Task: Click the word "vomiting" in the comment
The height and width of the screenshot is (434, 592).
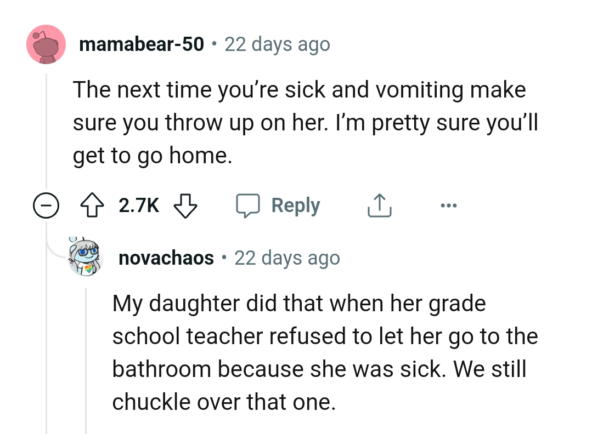Action: (x=422, y=90)
